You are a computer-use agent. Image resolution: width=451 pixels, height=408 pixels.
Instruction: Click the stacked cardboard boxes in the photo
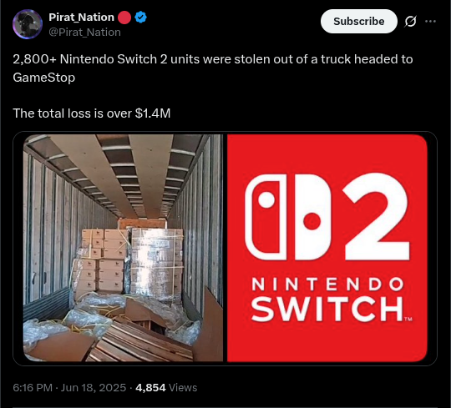point(100,260)
